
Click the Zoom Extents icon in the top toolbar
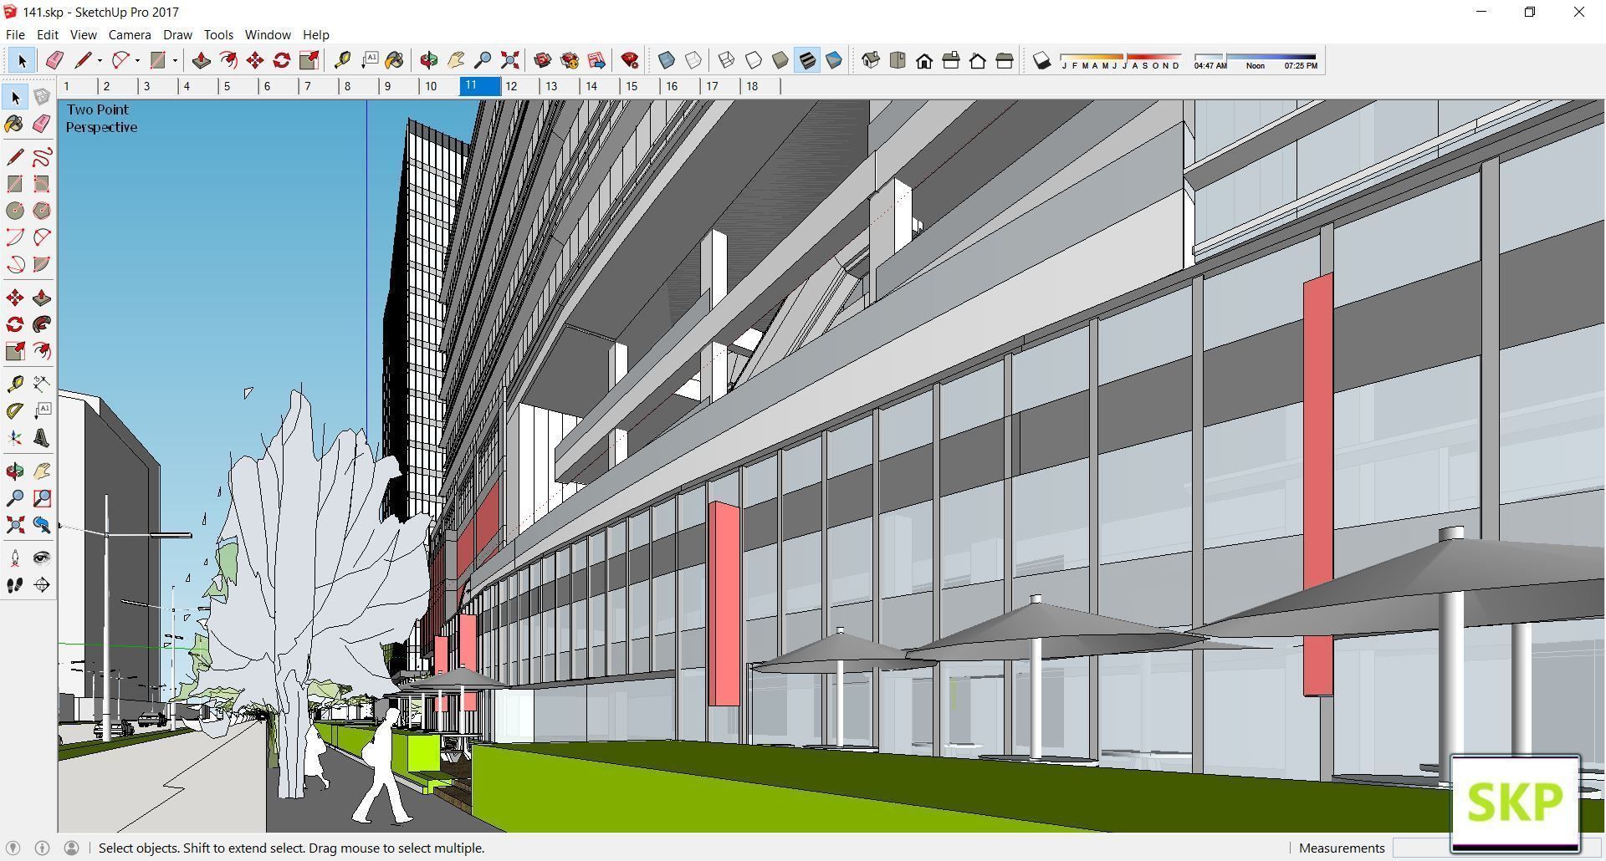coord(509,60)
